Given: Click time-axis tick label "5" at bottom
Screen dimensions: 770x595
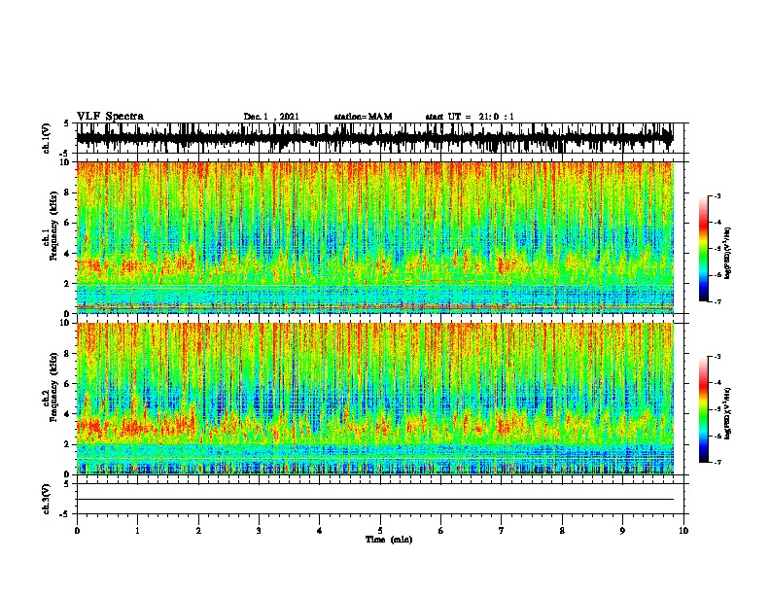Looking at the screenshot, I should [380, 531].
